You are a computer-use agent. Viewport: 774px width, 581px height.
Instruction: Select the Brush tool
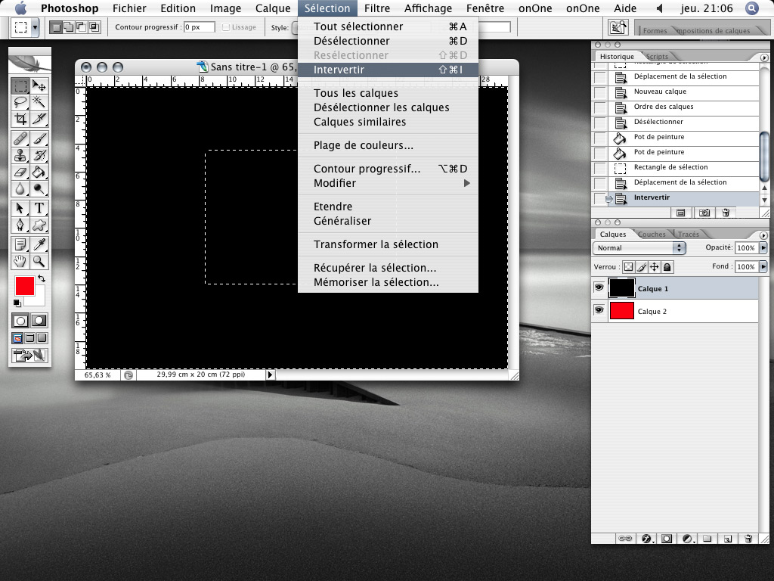click(x=39, y=139)
